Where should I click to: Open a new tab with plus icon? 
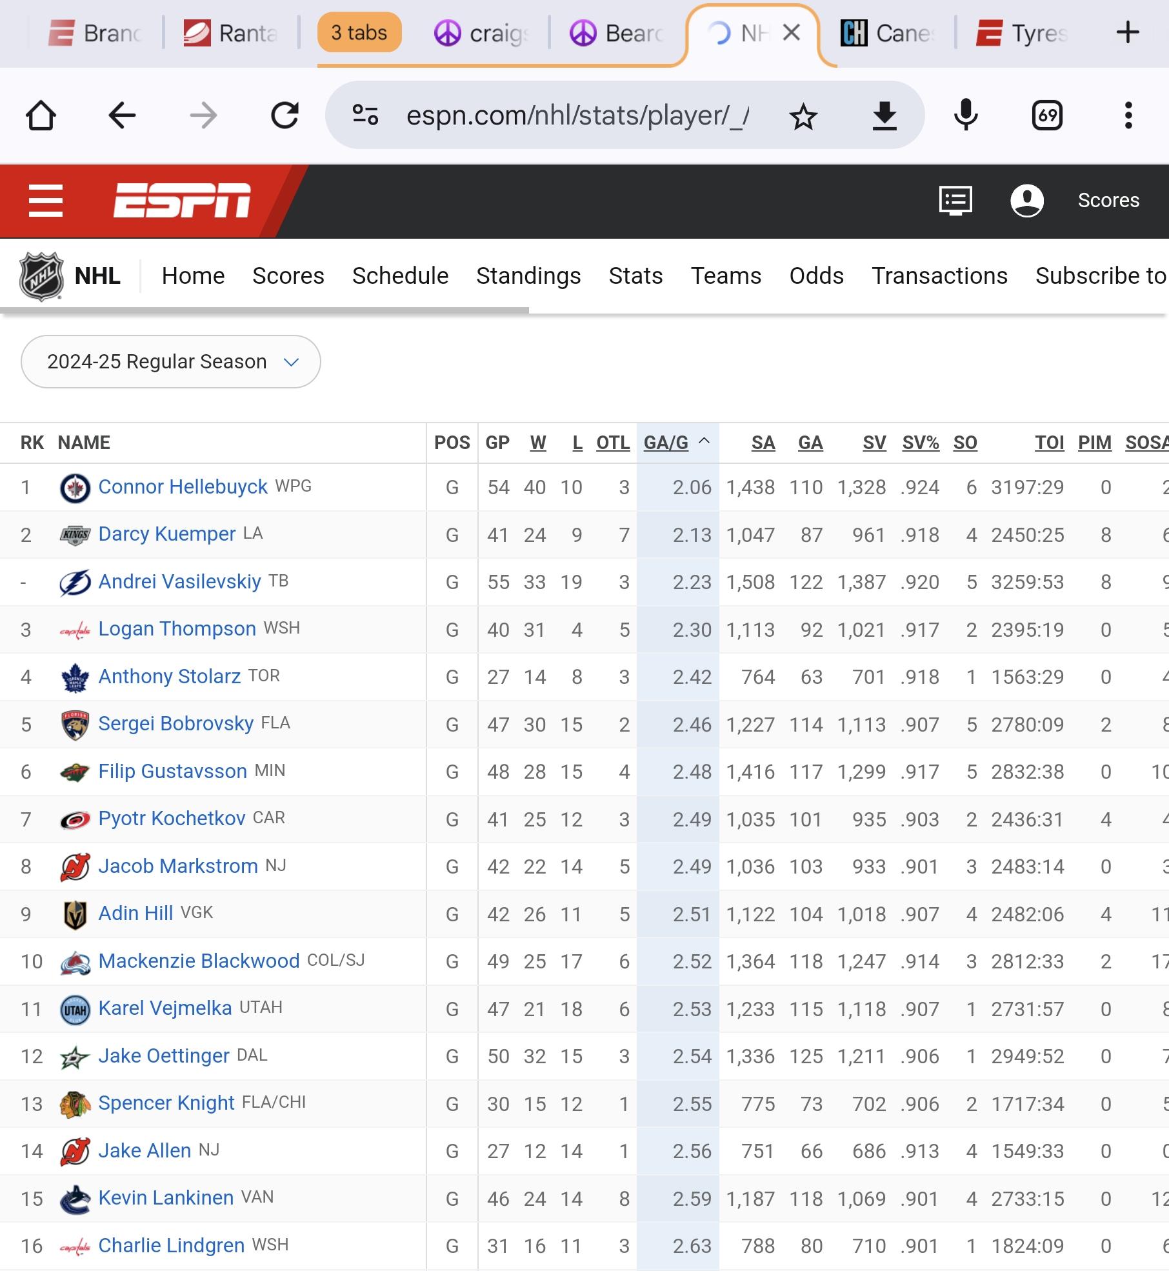point(1128,32)
